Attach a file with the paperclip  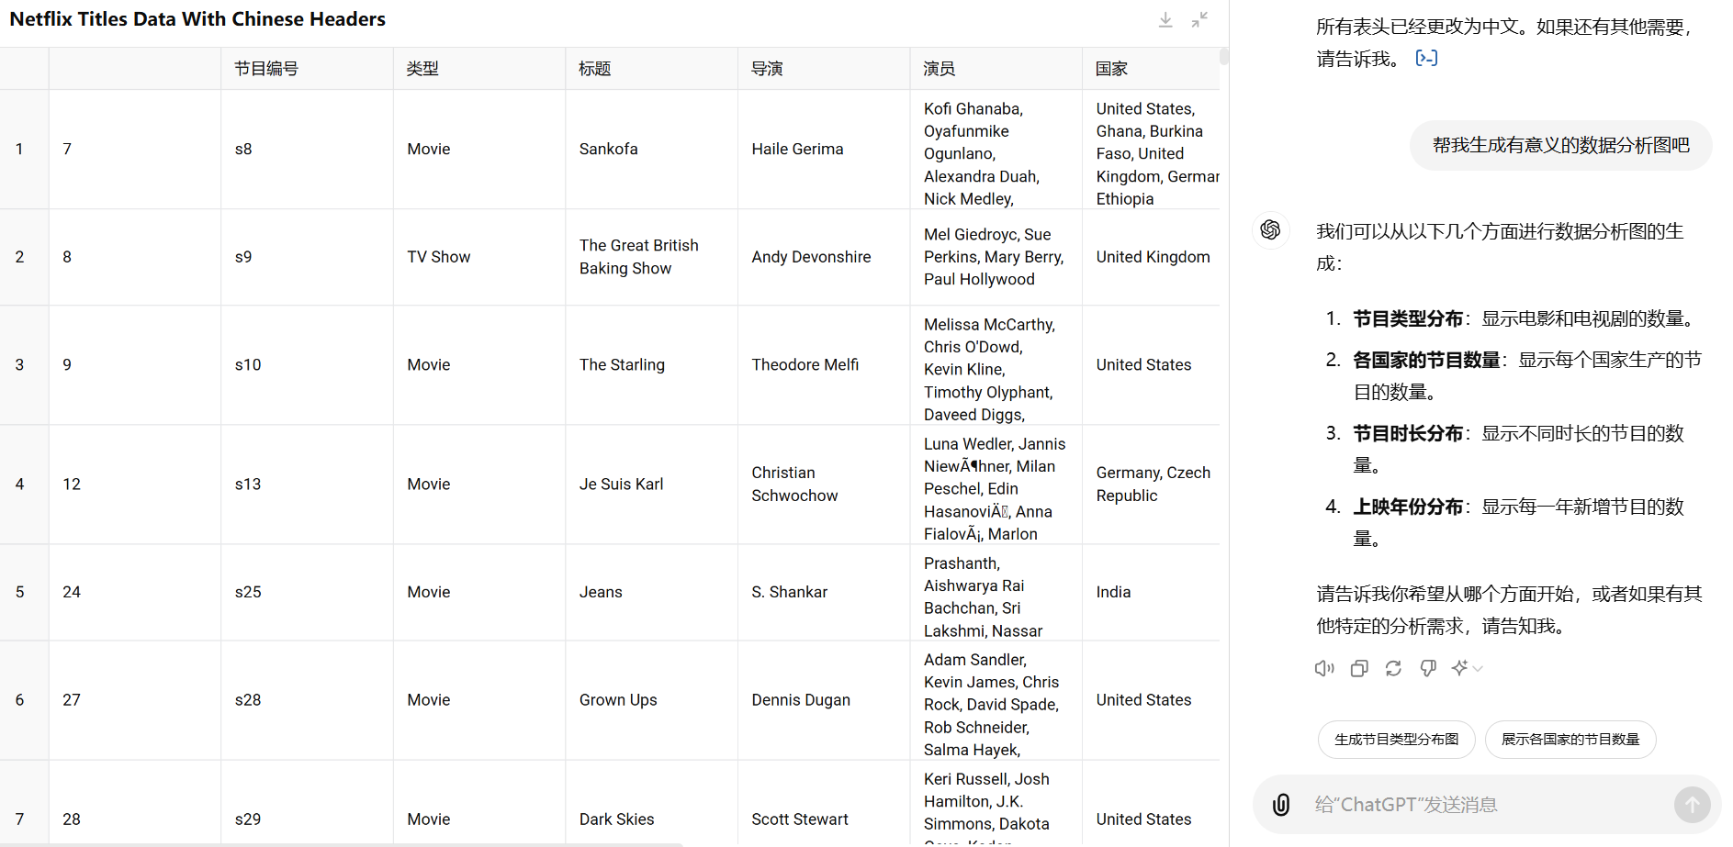[x=1281, y=805]
